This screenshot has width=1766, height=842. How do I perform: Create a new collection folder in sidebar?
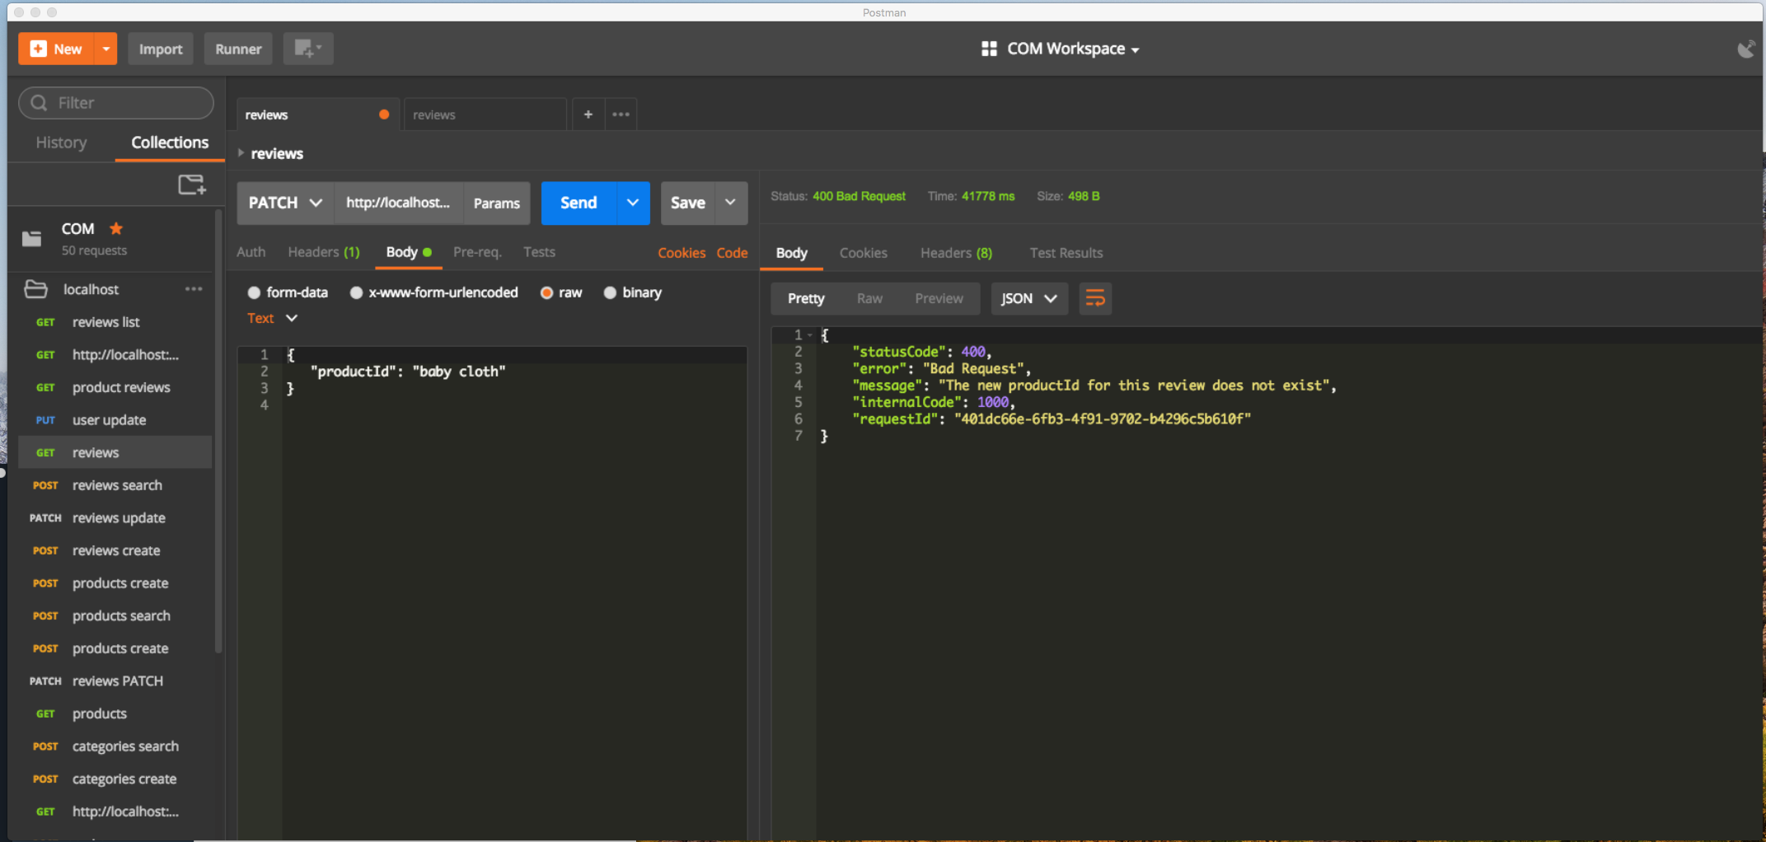click(191, 184)
